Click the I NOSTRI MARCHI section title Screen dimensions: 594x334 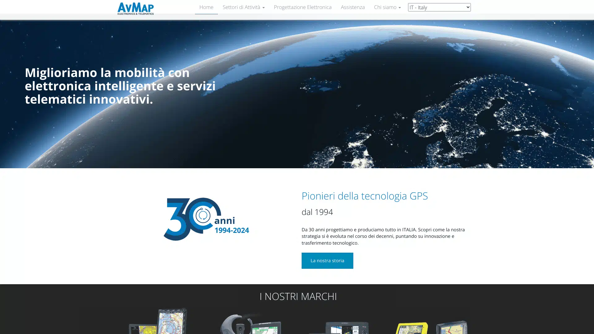[x=298, y=296]
